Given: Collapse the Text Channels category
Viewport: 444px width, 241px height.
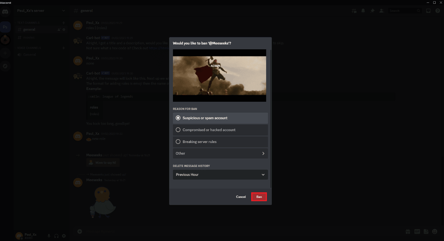Looking at the screenshot, I should [28, 23].
